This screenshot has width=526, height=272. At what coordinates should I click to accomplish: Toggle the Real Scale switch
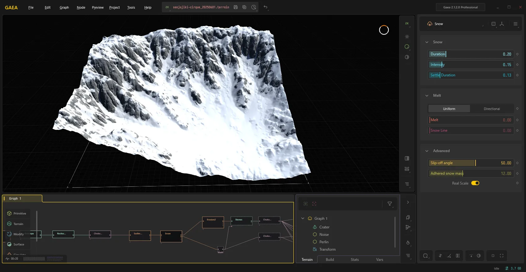coord(475,183)
